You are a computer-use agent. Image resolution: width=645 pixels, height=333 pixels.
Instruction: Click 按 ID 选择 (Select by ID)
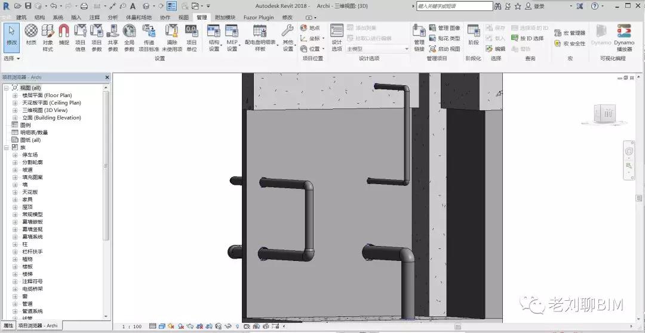pos(527,38)
